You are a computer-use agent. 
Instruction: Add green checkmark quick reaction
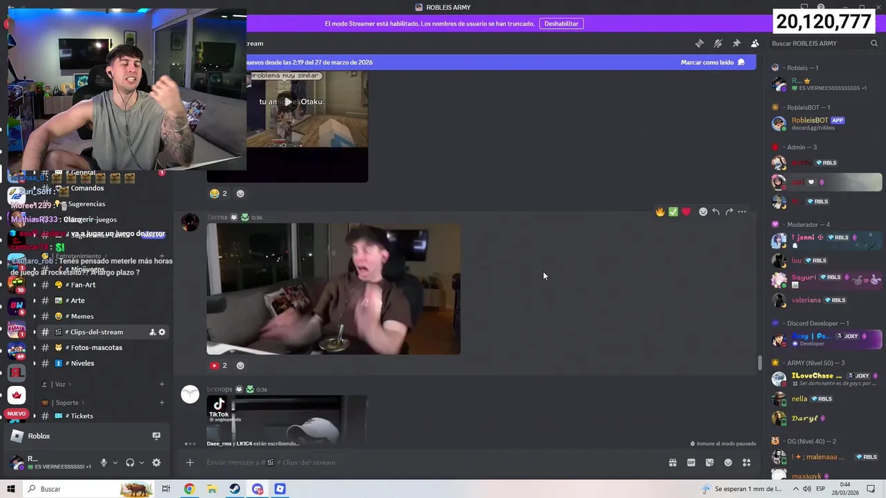click(673, 212)
